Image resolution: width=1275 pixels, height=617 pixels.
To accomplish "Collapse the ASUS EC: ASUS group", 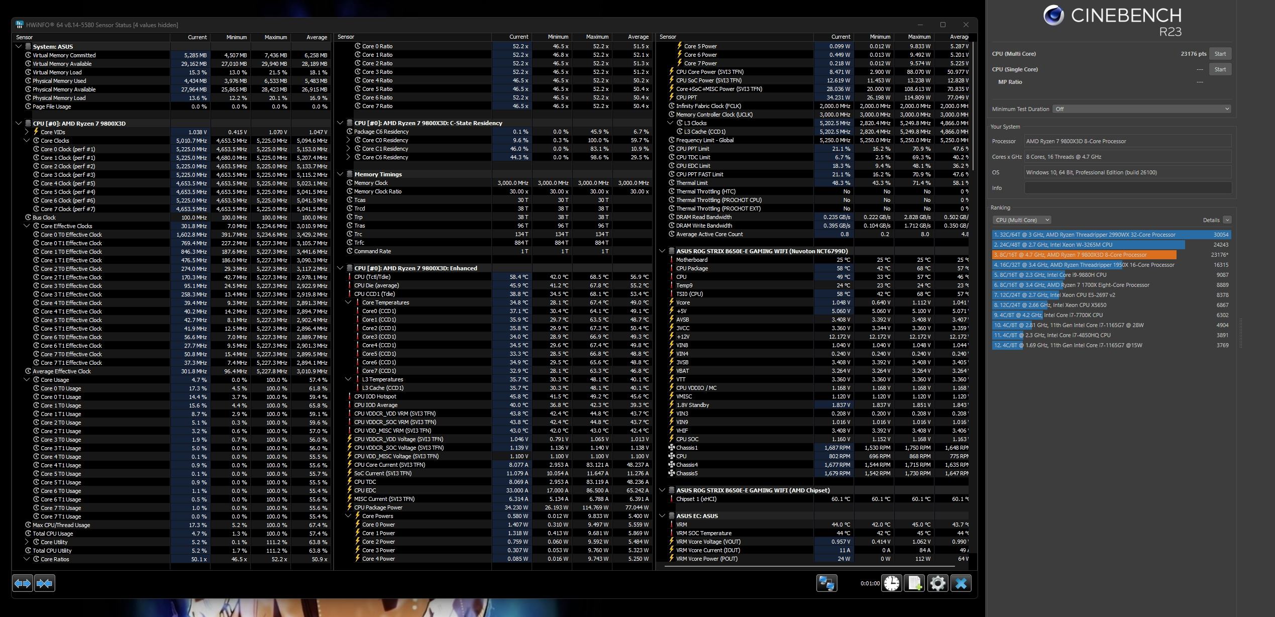I will 662,516.
